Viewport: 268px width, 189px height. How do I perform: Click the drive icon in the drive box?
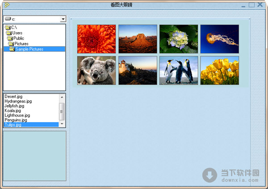tap(8, 19)
